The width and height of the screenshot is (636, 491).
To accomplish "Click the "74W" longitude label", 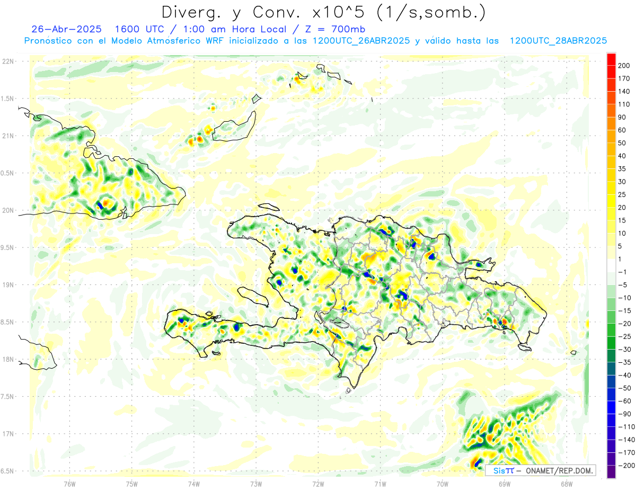I will click(194, 484).
